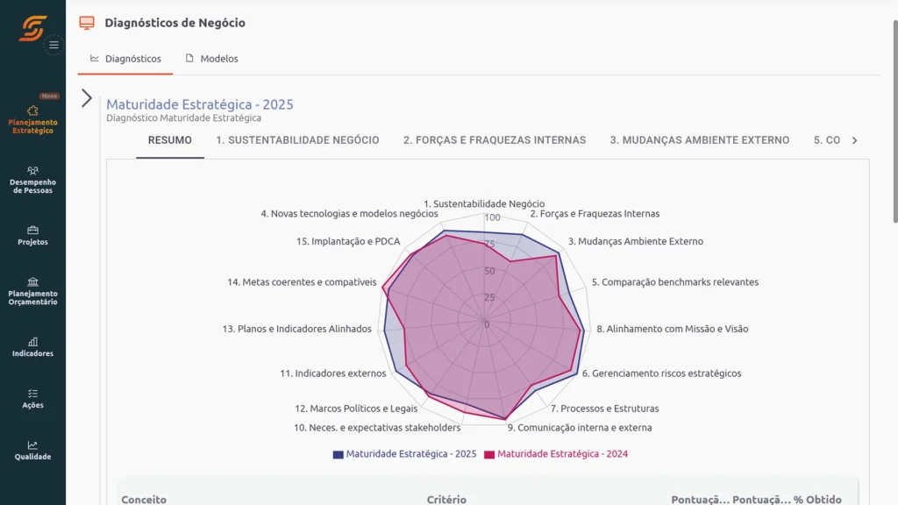Screen dimensions: 898x505
Task: Click the Novo badge in the sidebar
Action: [x=49, y=96]
